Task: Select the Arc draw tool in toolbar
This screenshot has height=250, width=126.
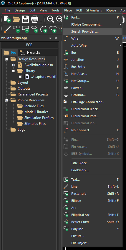Action: [x=44, y=29]
